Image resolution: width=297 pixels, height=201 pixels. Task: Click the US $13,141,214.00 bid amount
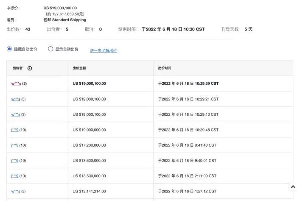pos(89,191)
